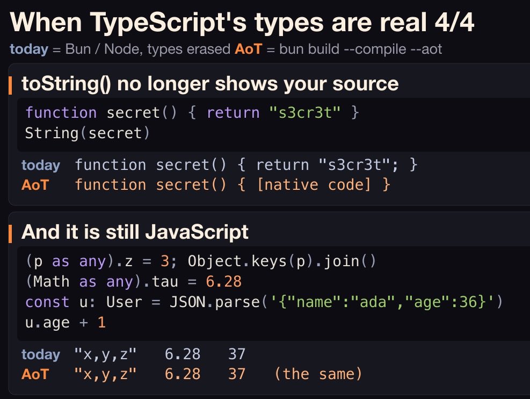Click the blue "today" word in the subtitle legend
Image resolution: width=530 pixels, height=399 pixels.
tap(29, 49)
